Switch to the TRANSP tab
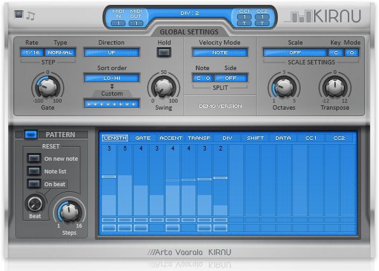The height and width of the screenshot is (271, 379). click(199, 138)
